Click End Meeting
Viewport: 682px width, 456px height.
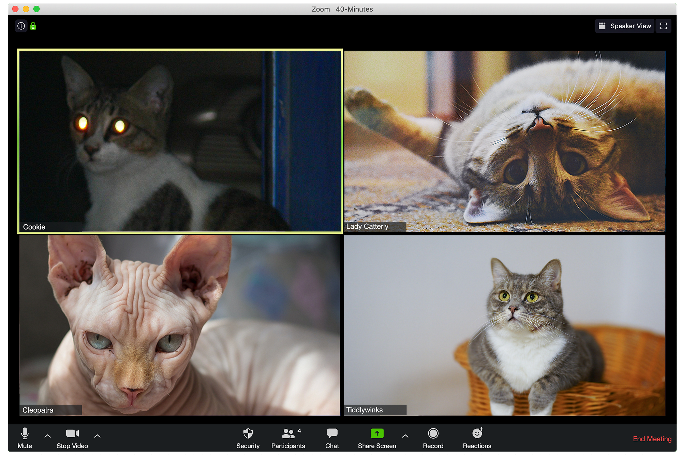click(x=652, y=439)
